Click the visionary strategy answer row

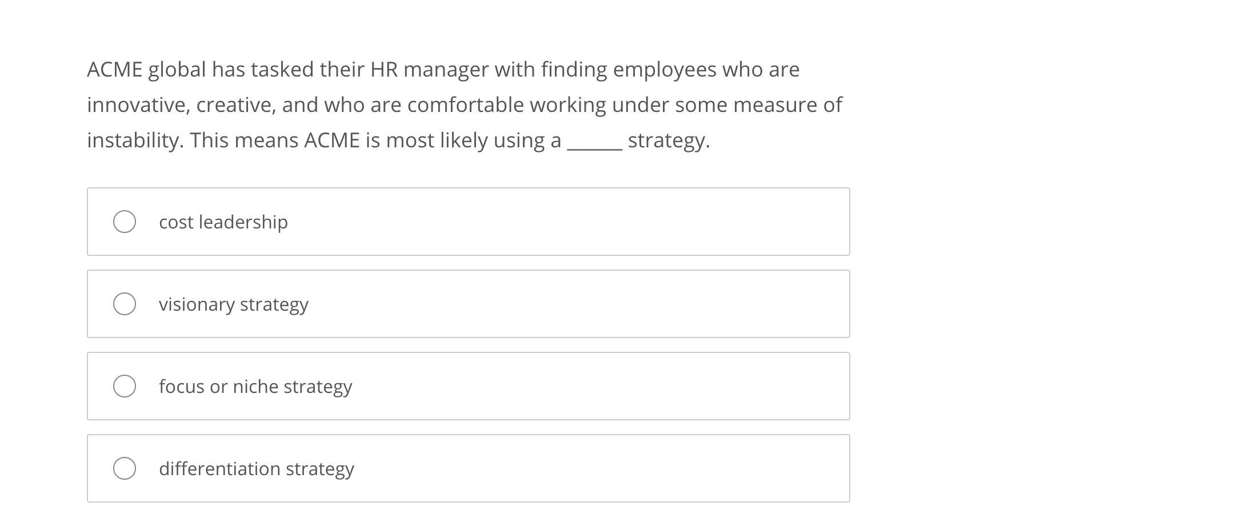point(469,304)
